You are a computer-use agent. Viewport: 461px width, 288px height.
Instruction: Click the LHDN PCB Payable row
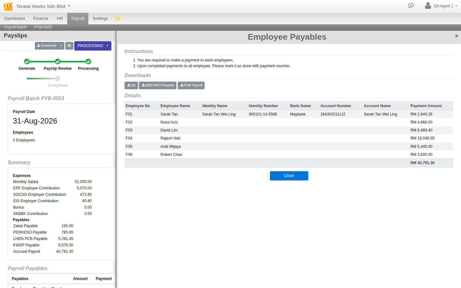pos(43,239)
